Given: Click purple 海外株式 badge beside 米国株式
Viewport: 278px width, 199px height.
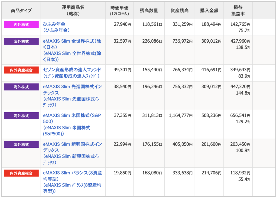Looking at the screenshot, I should pos(21,116).
